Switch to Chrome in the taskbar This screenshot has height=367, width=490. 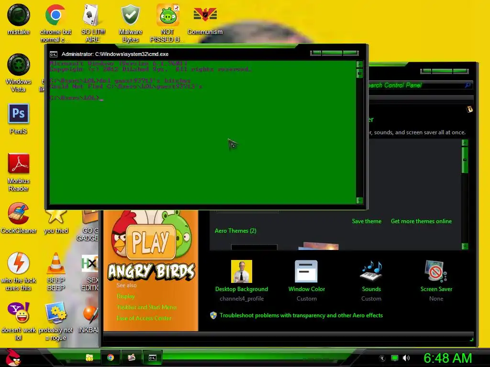pos(111,357)
